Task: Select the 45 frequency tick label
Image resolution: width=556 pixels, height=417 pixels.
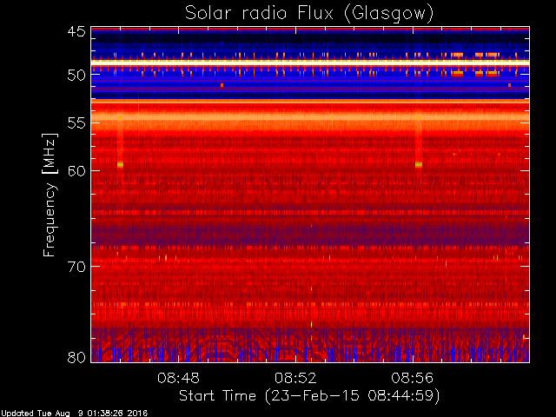Action: 76,31
